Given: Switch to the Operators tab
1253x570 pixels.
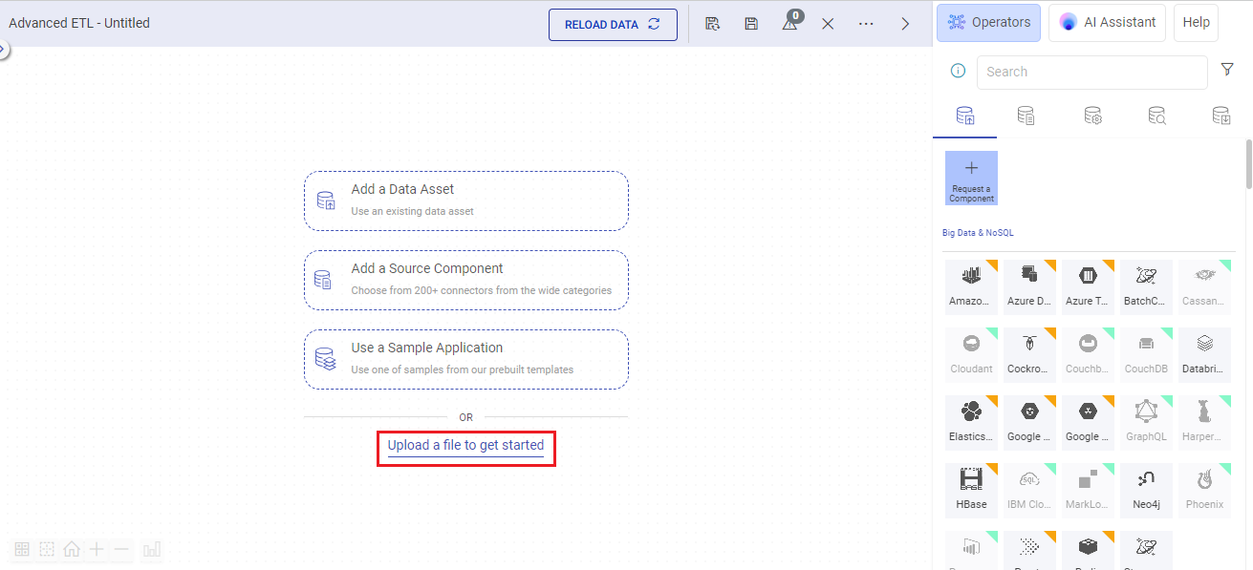Looking at the screenshot, I should coord(988,22).
